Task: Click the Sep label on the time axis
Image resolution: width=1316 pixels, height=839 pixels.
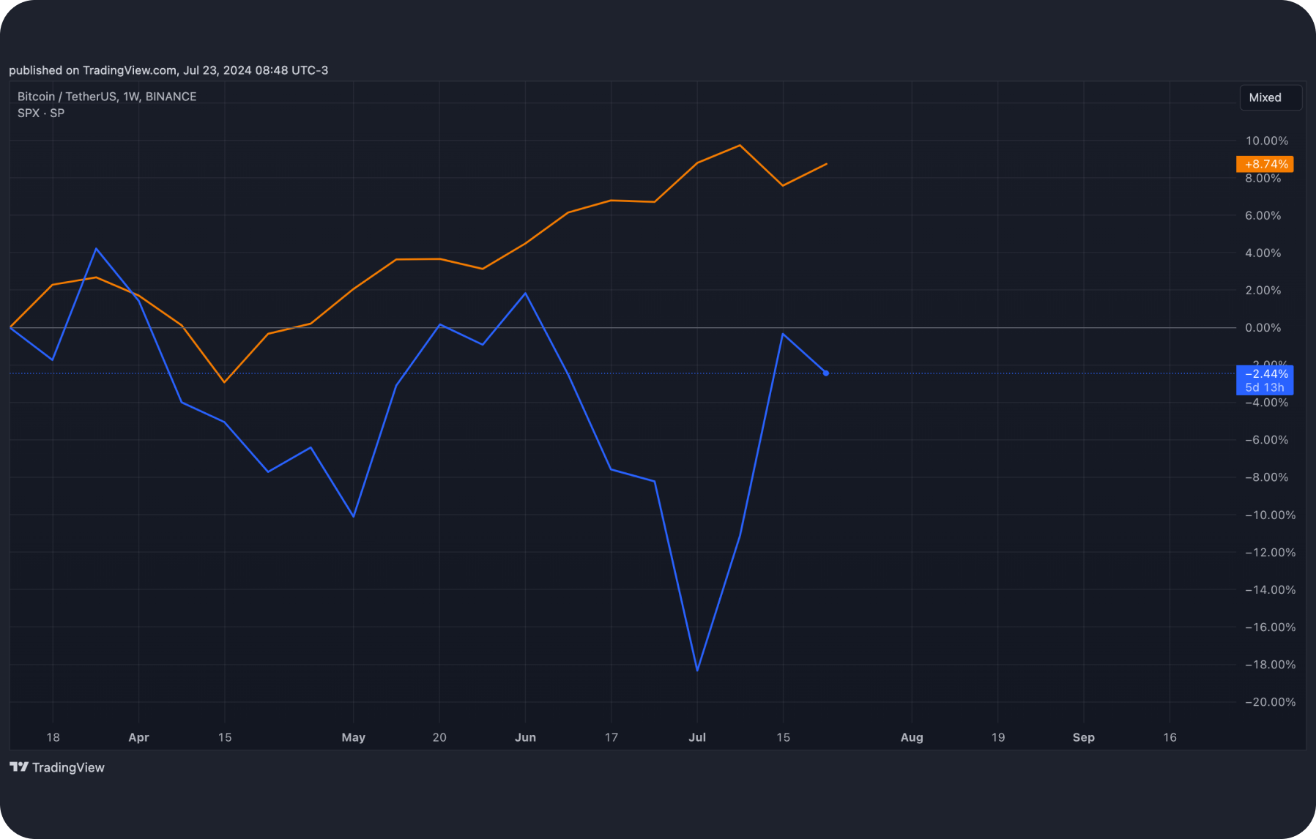Action: click(1084, 737)
